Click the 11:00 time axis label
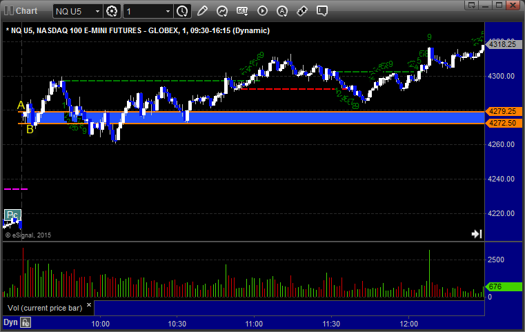 [254, 324]
